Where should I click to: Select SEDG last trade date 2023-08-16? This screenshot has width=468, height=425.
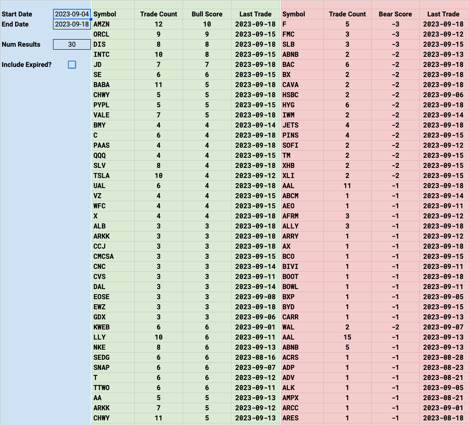[x=255, y=358]
